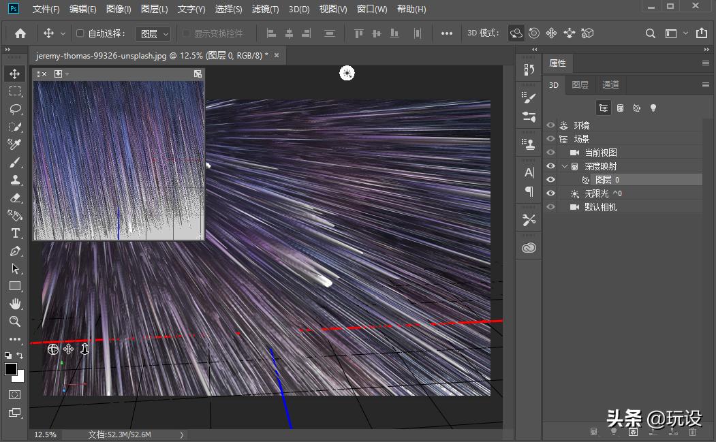716x442 pixels.
Task: Open the 滤镜(T) menu
Action: coord(265,10)
